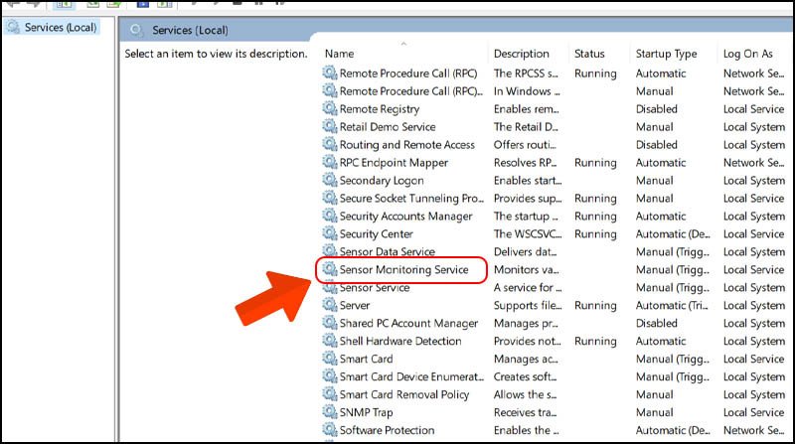Click the 'Delivers dat...' description cell
795x444 pixels.
pos(526,251)
